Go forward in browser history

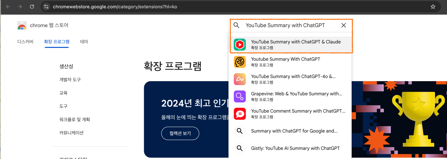tap(20, 7)
